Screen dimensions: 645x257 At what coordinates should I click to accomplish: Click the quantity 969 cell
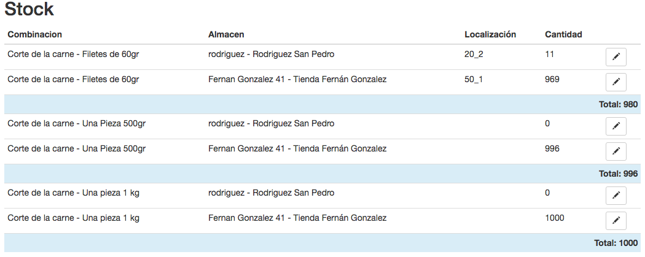coord(552,80)
